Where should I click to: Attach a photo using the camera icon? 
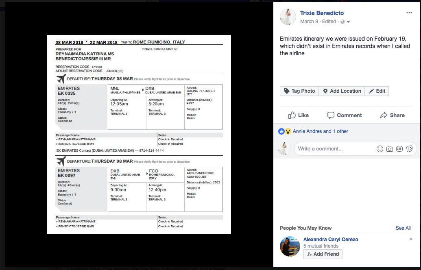point(390,149)
